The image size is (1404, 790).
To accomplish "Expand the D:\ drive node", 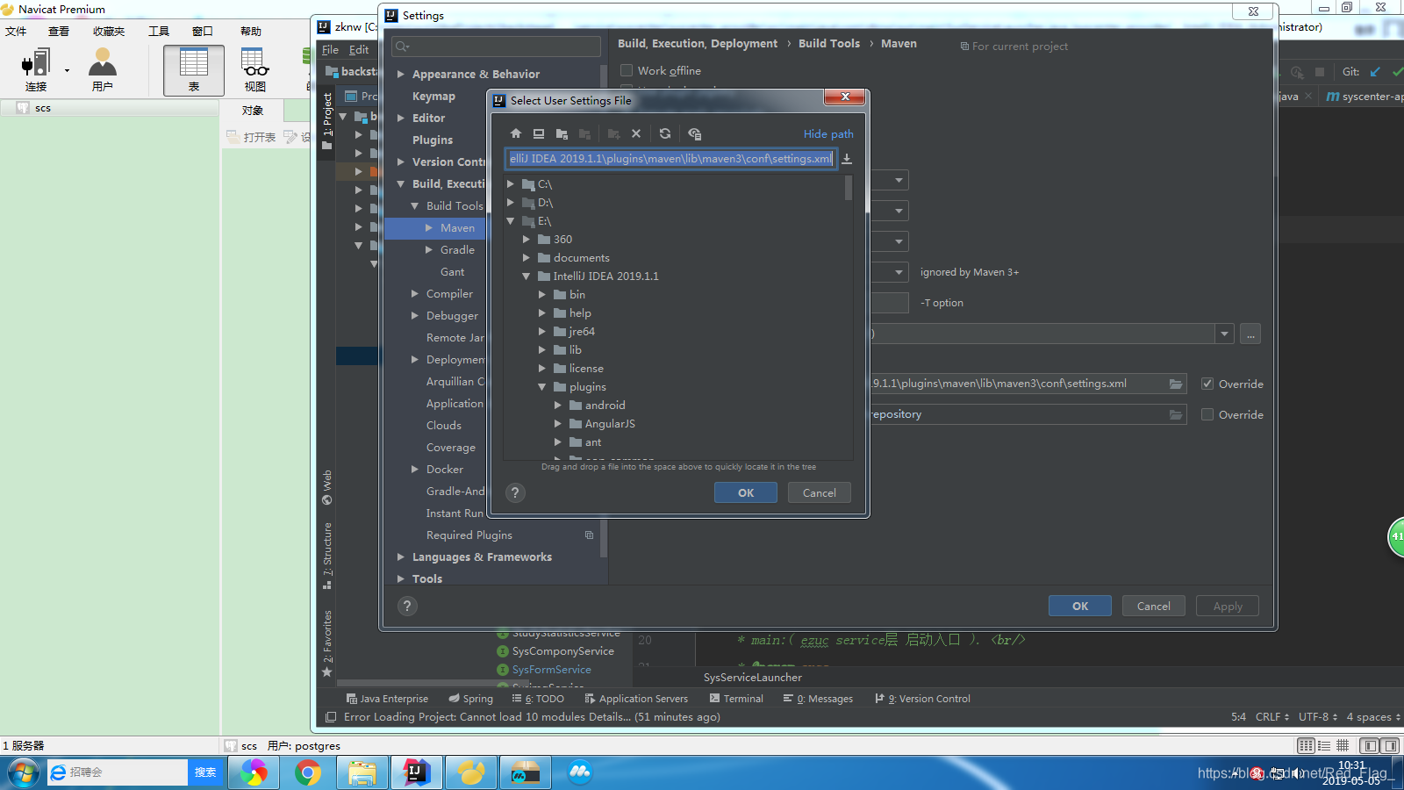I will coord(511,203).
